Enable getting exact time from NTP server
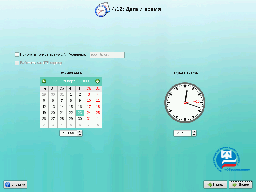256x192 pixels. tap(17, 55)
